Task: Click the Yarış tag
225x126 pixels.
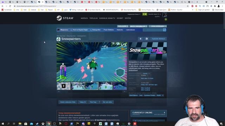Action: (x=141, y=95)
